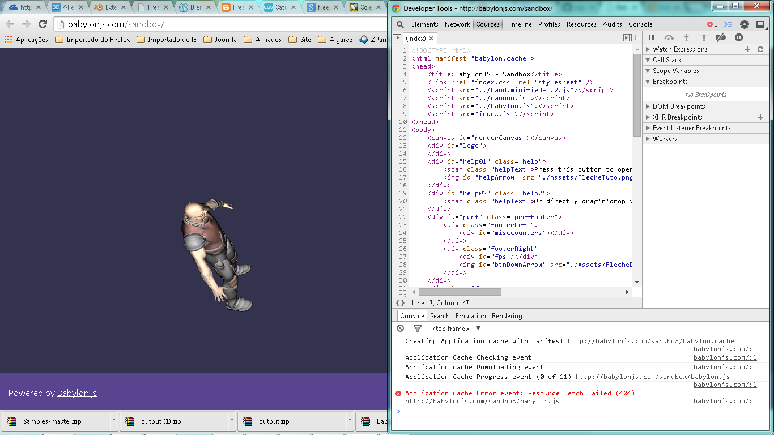Screen dimensions: 774x435
Task: Add an XHR breakpoint
Action: [760, 117]
